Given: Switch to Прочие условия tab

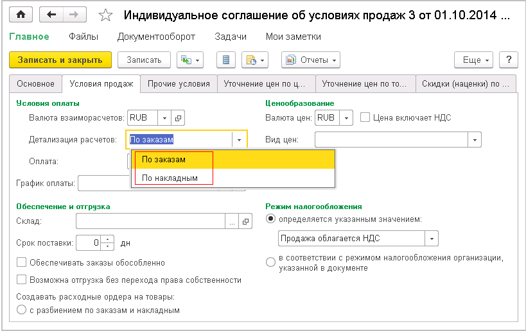Looking at the screenshot, I should (179, 83).
